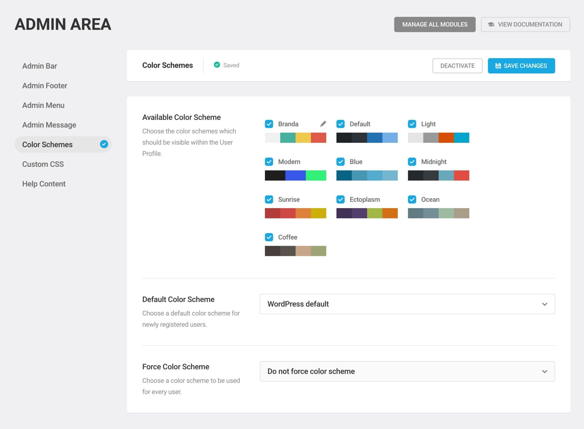Open the Admin Bar sidebar item
Viewport: 584px width, 429px height.
[40, 66]
